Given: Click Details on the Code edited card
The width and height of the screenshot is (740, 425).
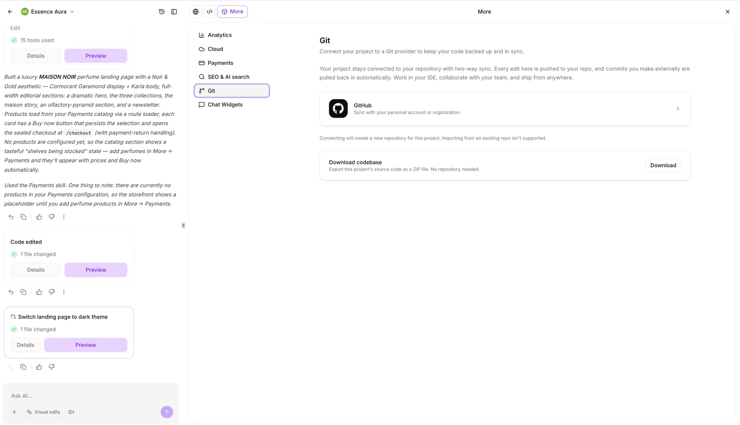Looking at the screenshot, I should [36, 270].
